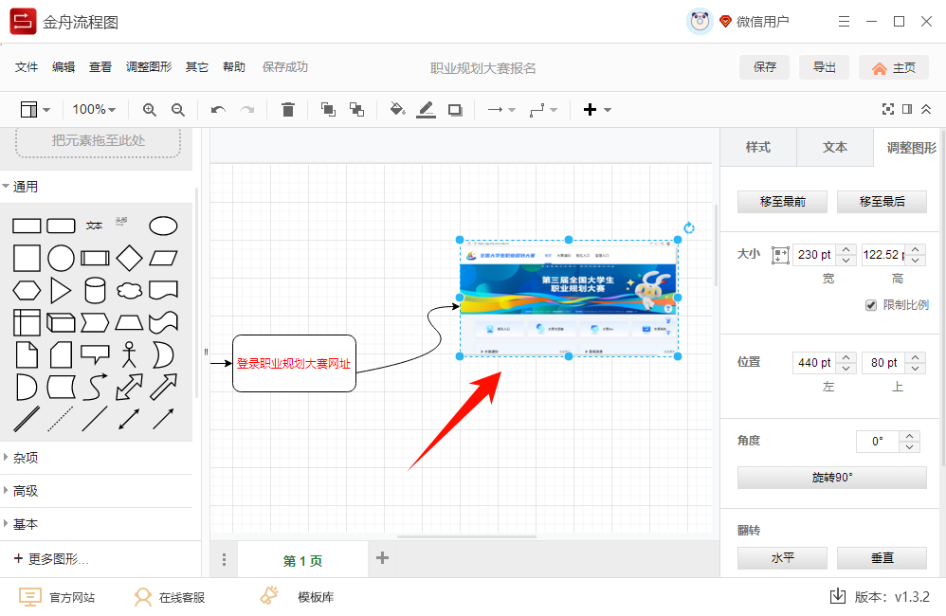946x616 pixels.
Task: Click the 保存 save button
Action: (x=764, y=67)
